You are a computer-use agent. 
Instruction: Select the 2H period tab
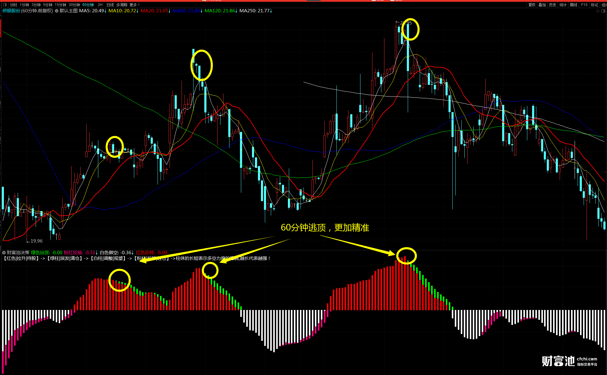(100, 5)
